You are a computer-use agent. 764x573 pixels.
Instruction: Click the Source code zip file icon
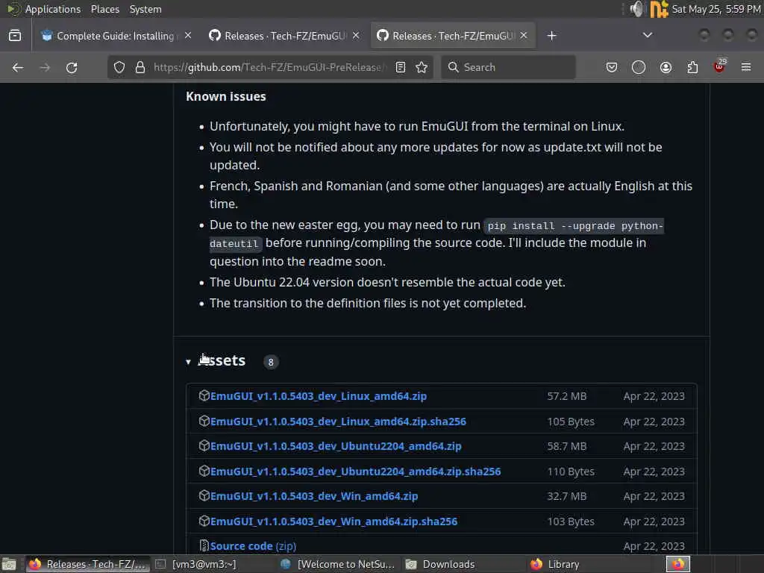coord(204,545)
